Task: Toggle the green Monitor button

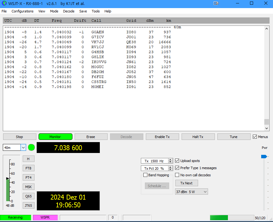Action: 55,137
